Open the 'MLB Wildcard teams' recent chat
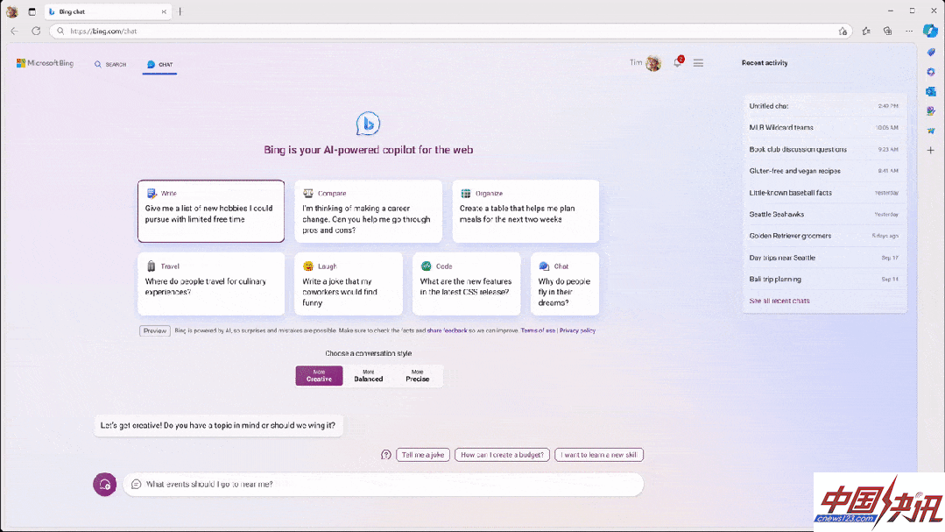The height and width of the screenshot is (532, 945). click(x=824, y=128)
